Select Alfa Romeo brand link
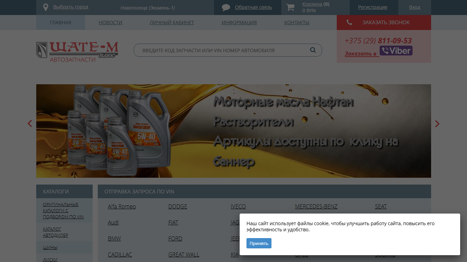Screen dimensions: 467x262 coord(122,206)
